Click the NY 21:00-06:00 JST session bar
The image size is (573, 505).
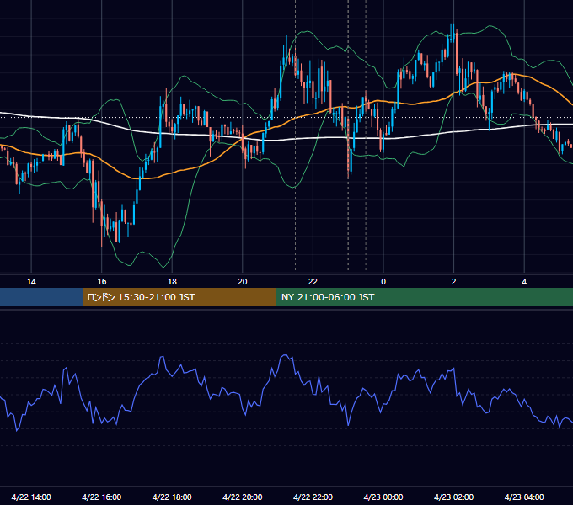[x=424, y=297]
